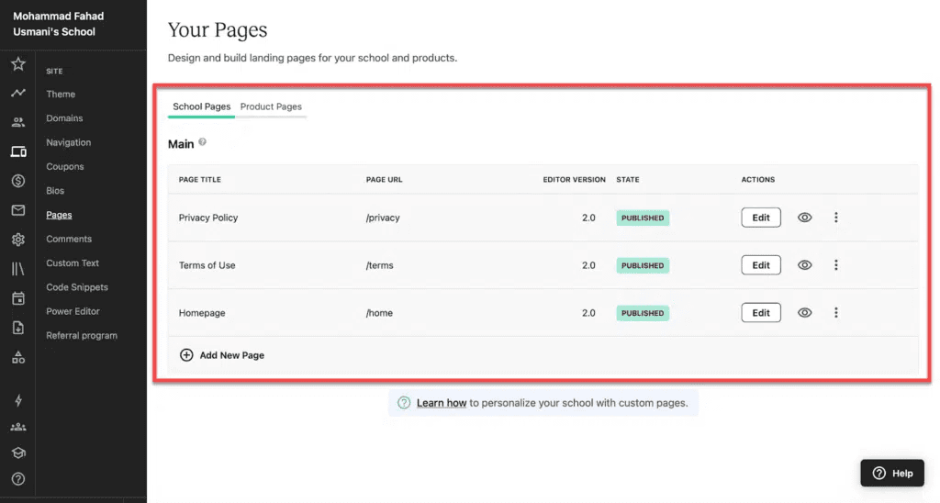Click the PUBLISHED badge for Privacy Policy
The height and width of the screenshot is (503, 940).
point(643,218)
